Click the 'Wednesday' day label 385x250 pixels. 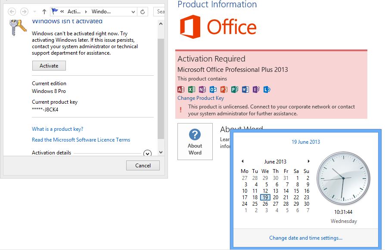tap(344, 221)
